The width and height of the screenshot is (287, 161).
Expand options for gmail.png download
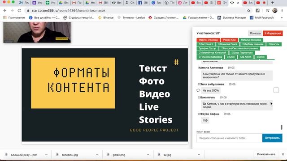coord(148,155)
